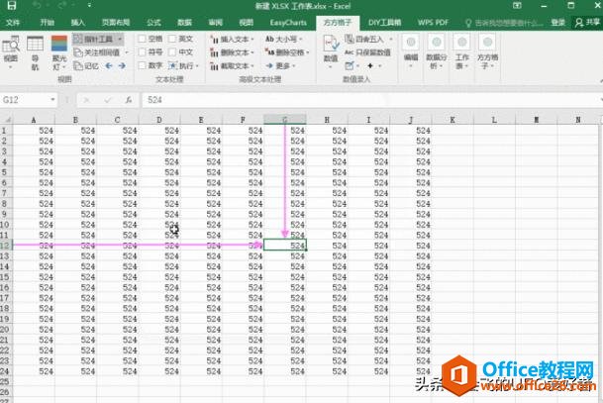The image size is (603, 403).
Task: Click the Name Box showing G12
Action: point(25,100)
